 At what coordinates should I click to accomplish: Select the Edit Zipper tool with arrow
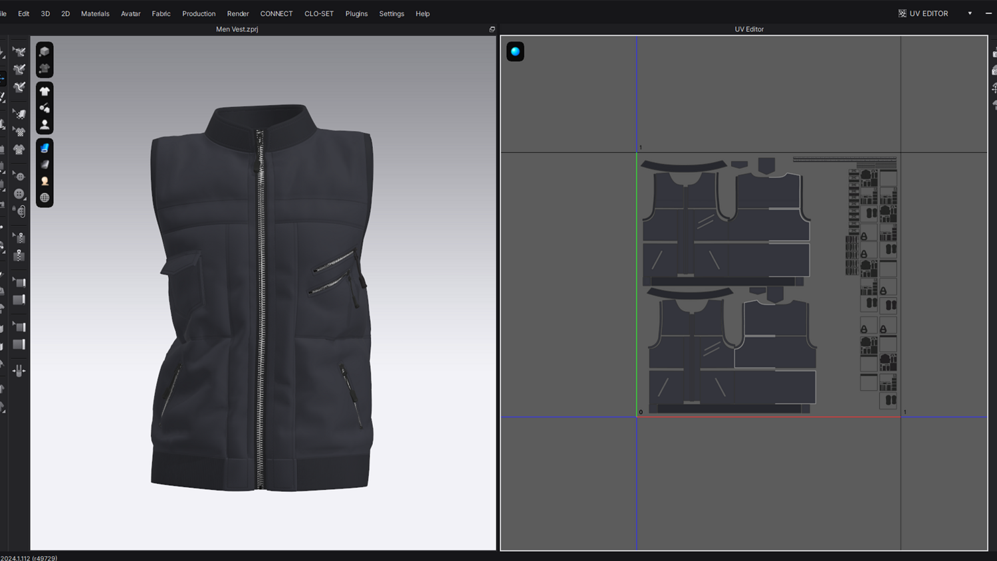[19, 238]
